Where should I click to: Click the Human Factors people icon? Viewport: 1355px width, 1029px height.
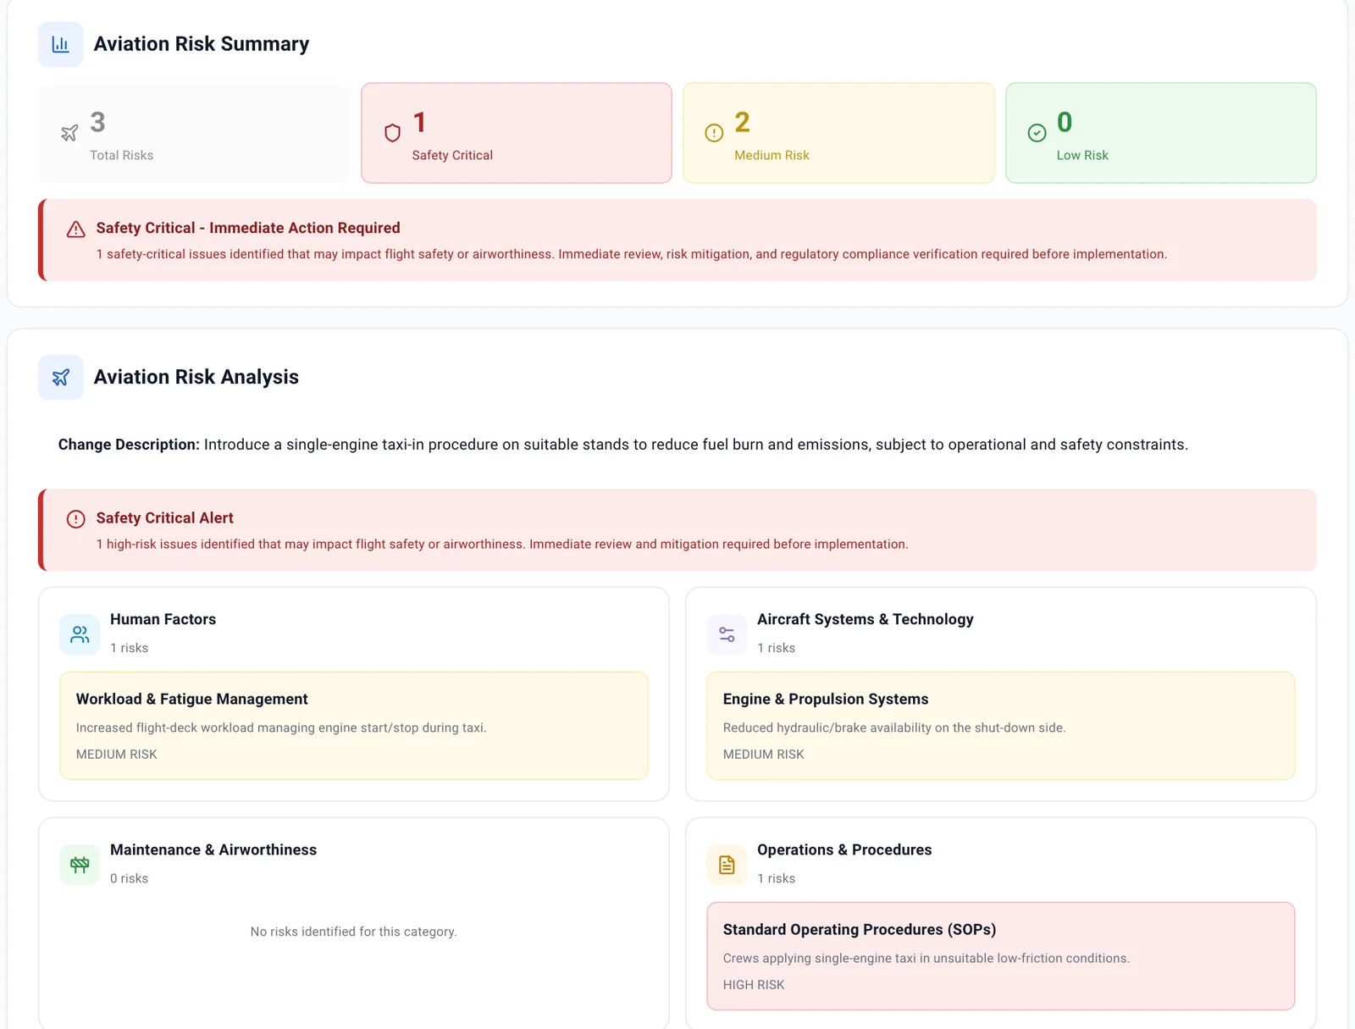click(80, 634)
